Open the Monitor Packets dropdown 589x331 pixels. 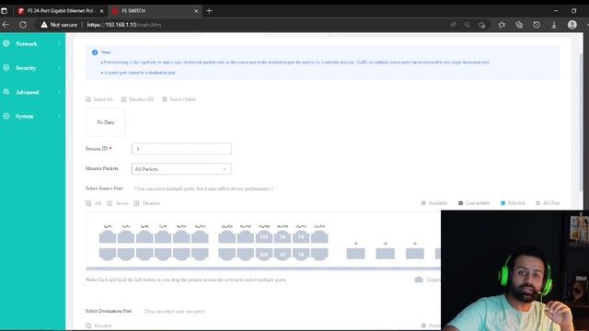181,169
